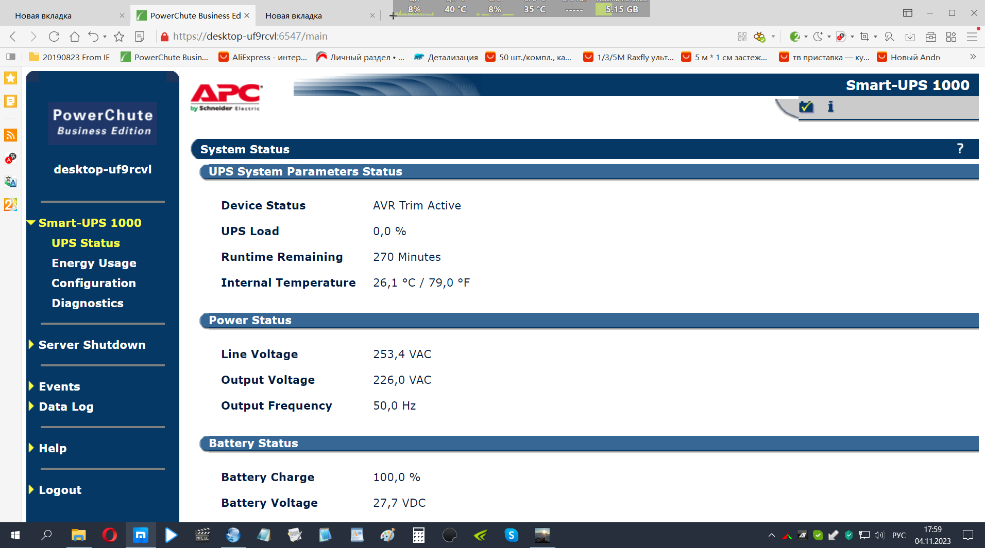Open the Личный раздел bookmark
The image size is (985, 548).
(361, 57)
